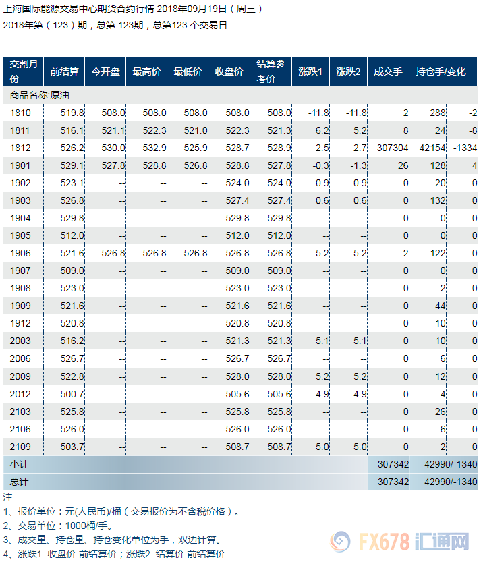Select the 结算参考价 column header
The height and width of the screenshot is (566, 481).
pos(271,71)
